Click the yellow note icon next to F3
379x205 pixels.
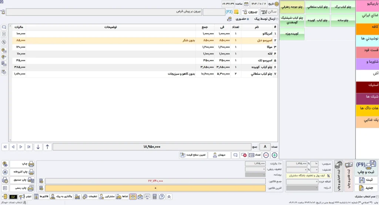tap(236, 12)
